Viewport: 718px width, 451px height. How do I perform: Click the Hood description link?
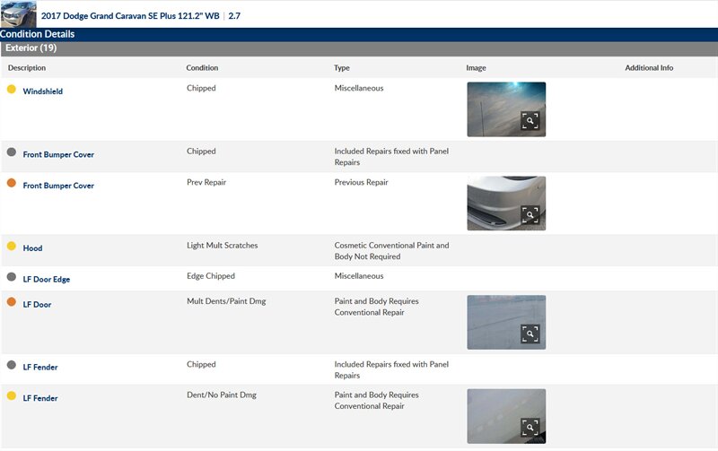point(32,248)
